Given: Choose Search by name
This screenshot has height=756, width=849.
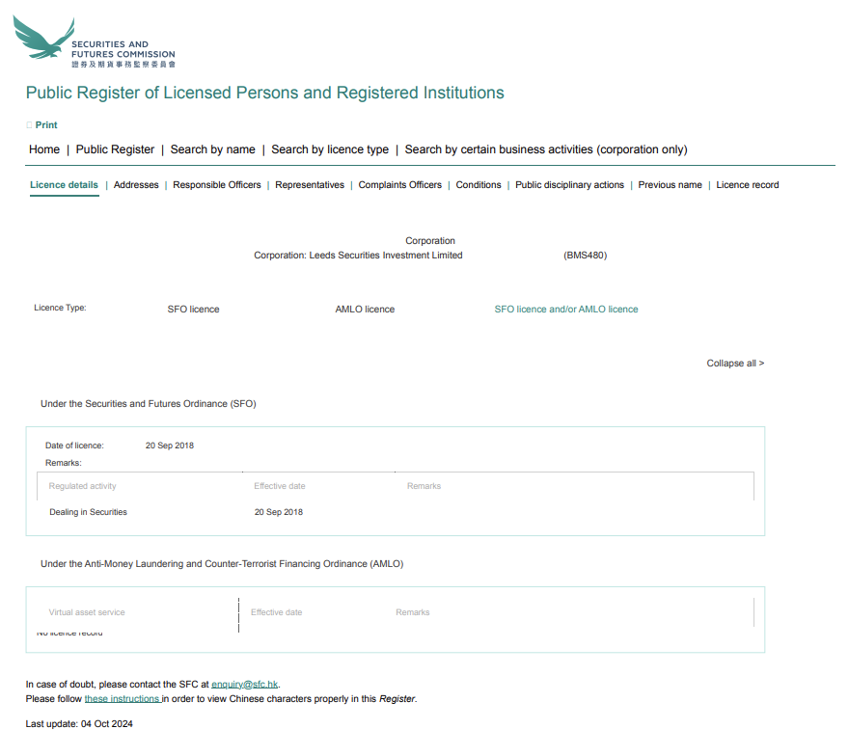Looking at the screenshot, I should pos(213,149).
